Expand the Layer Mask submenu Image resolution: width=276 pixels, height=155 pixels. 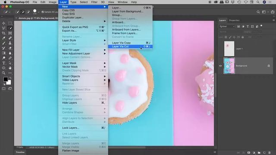click(83, 63)
